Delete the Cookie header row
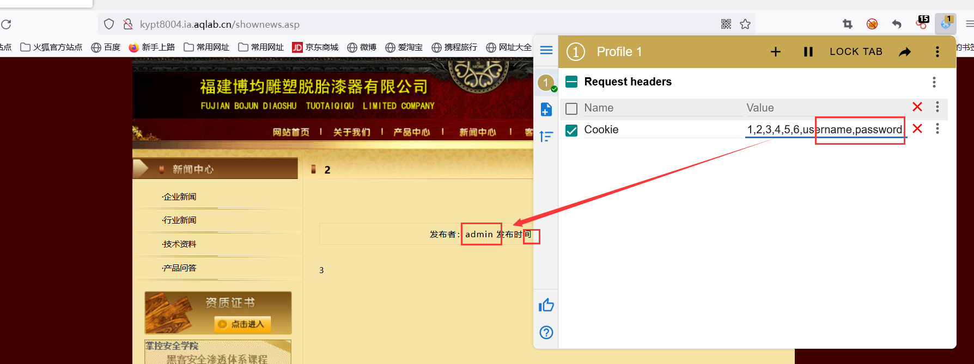This screenshot has height=364, width=974. (917, 129)
